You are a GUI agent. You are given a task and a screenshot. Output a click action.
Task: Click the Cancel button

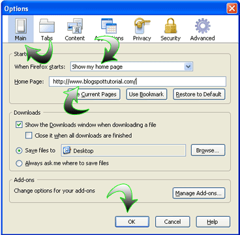(173, 222)
